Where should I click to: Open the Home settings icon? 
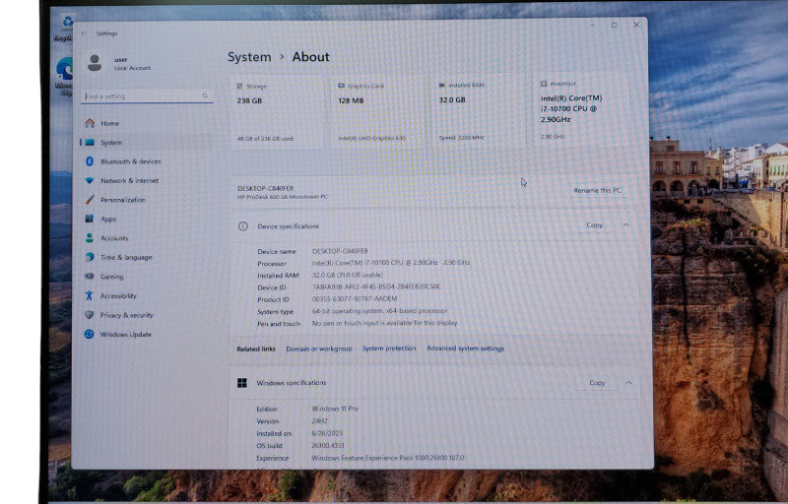point(90,123)
